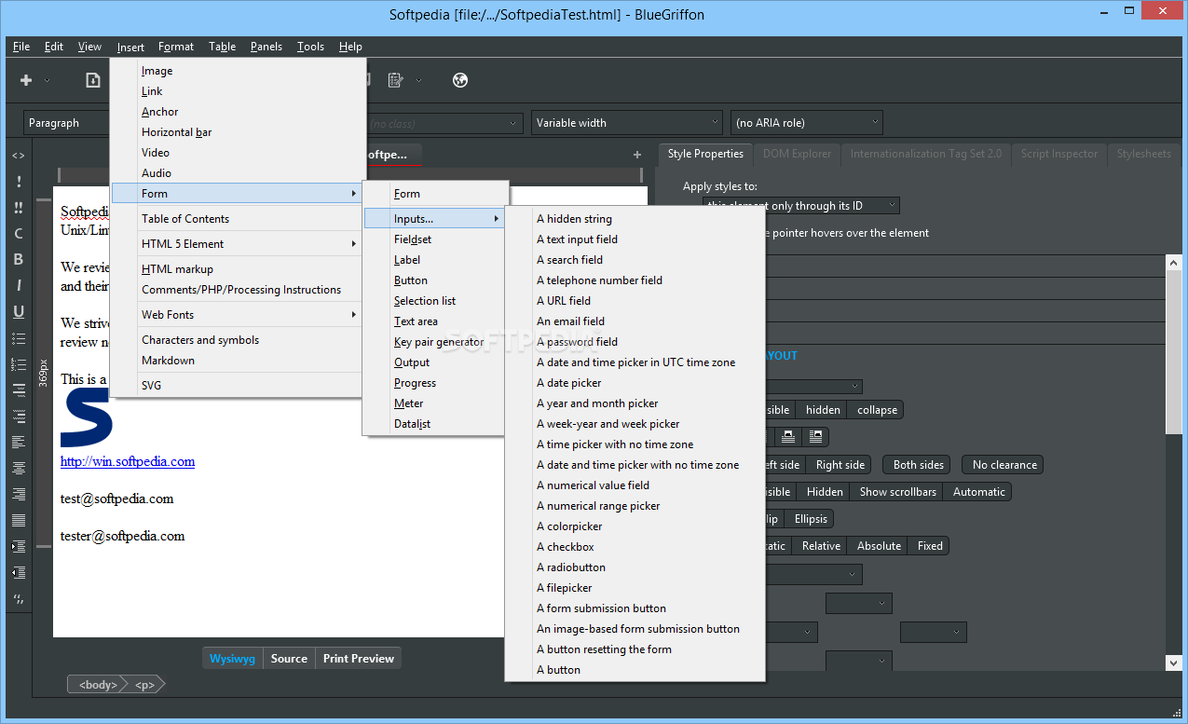Click the globe browser preview icon
The width and height of the screenshot is (1188, 724).
pyautogui.click(x=459, y=80)
